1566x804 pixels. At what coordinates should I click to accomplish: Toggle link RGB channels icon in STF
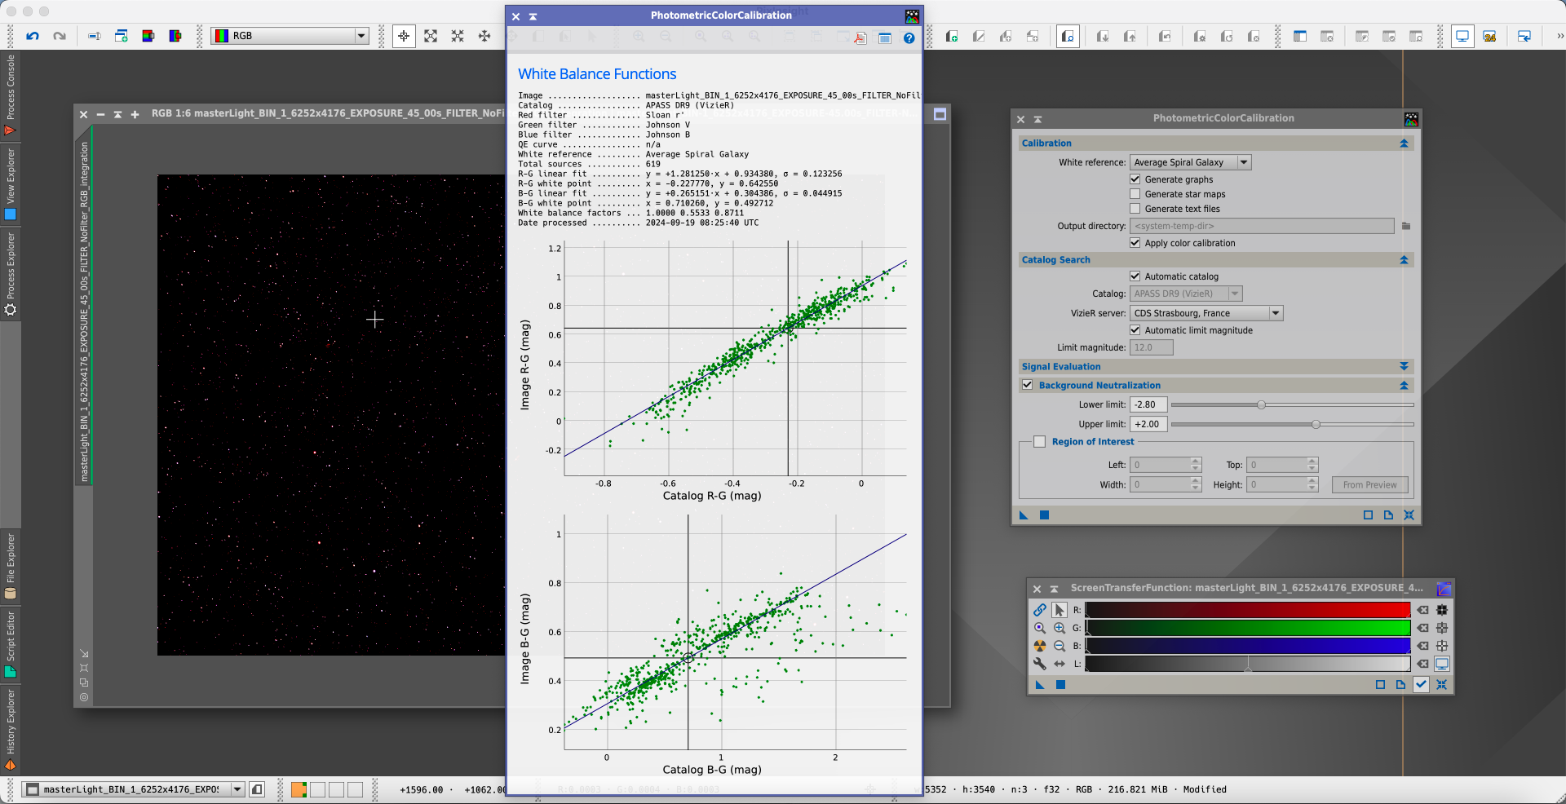click(1039, 610)
